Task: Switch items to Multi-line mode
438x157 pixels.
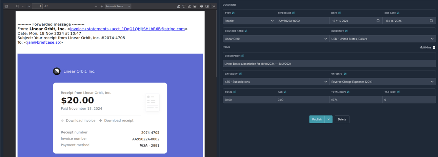Action: click(x=425, y=47)
